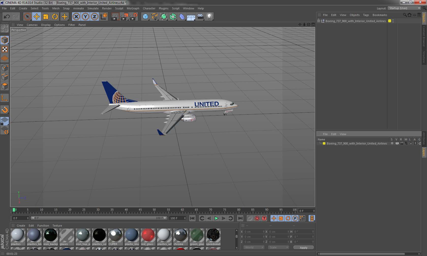
Task: Switch to Edges mode
Action: (x=5, y=77)
